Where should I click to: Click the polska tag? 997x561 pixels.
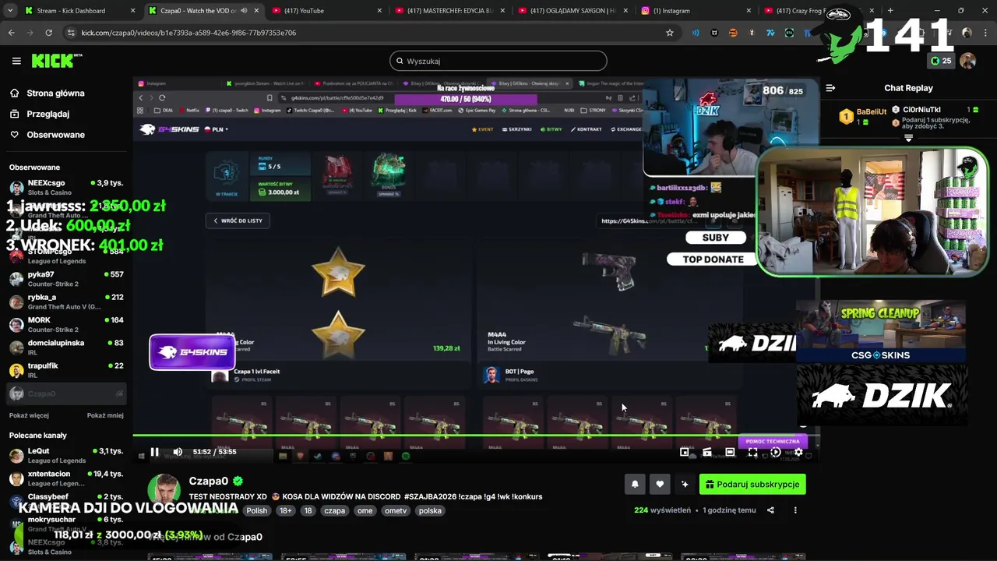430,511
